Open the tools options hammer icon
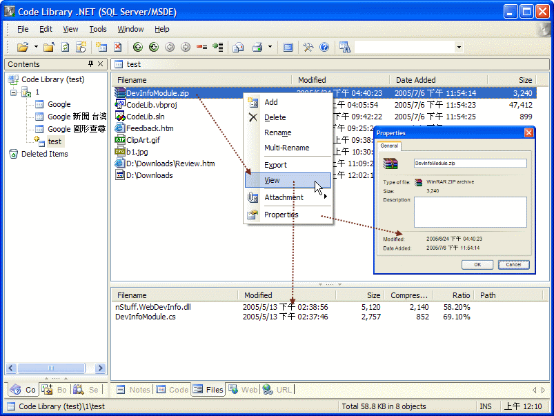The height and width of the screenshot is (416, 554). [x=308, y=47]
